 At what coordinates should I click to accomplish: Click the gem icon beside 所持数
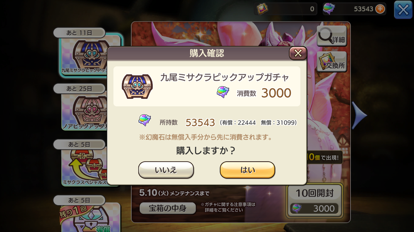pyautogui.click(x=145, y=120)
